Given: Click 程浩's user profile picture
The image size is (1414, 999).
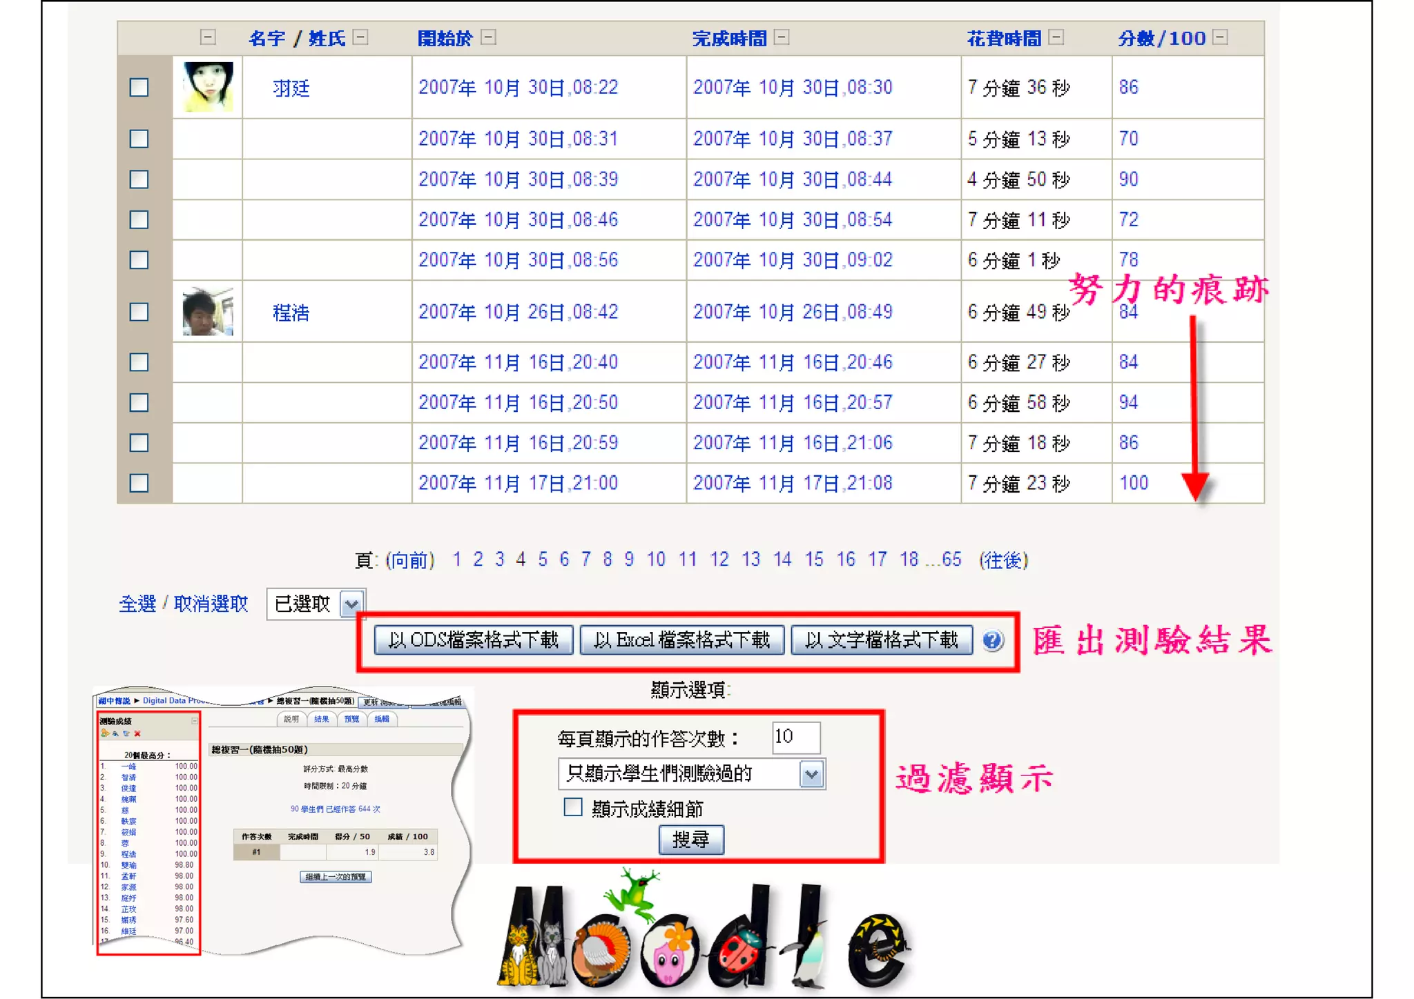Looking at the screenshot, I should pyautogui.click(x=208, y=312).
